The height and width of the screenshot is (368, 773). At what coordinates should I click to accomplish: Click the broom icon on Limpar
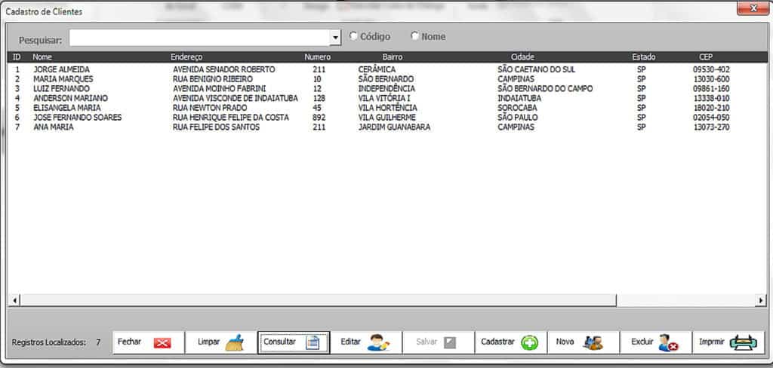point(235,342)
